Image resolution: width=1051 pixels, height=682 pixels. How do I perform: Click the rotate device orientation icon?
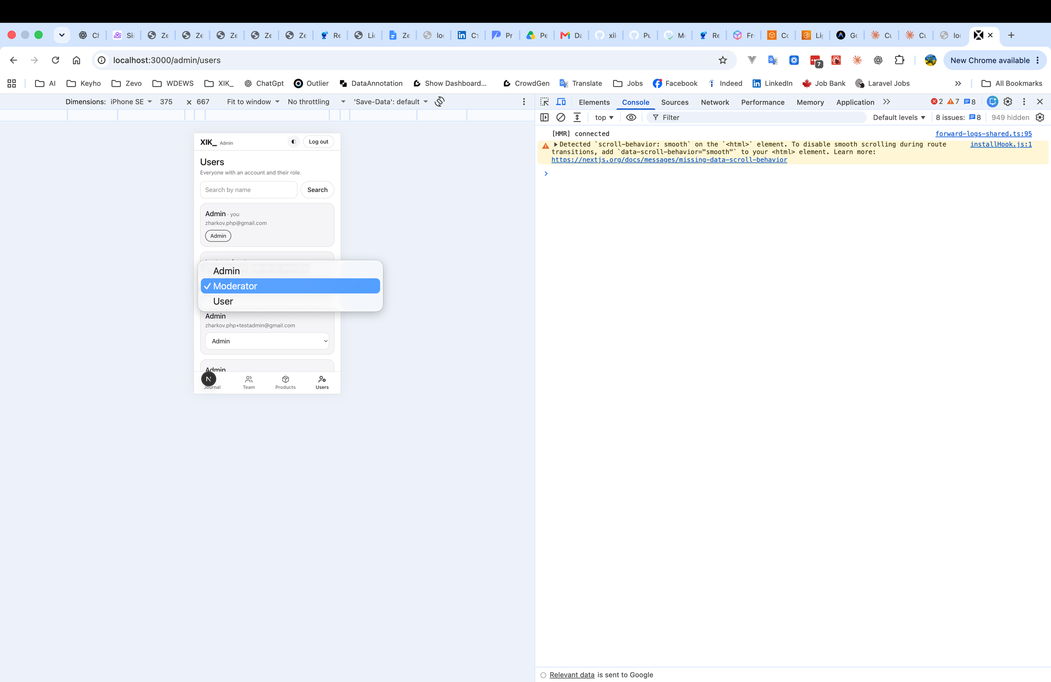pos(439,102)
